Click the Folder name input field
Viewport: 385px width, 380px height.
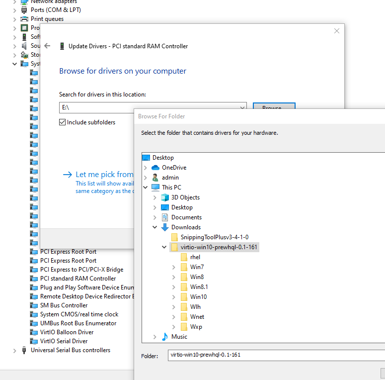pos(276,355)
